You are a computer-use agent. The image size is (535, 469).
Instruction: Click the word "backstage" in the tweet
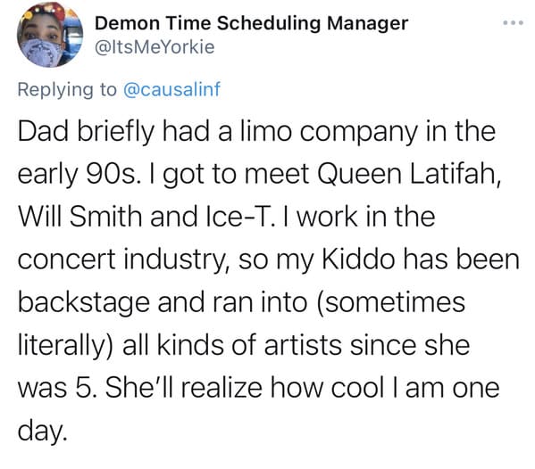84,303
